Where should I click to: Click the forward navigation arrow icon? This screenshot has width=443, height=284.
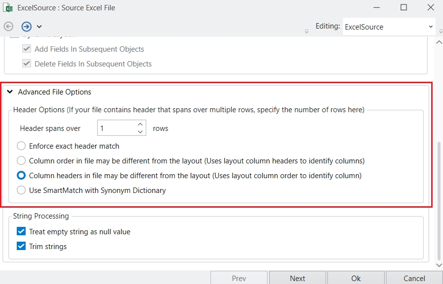coord(27,27)
